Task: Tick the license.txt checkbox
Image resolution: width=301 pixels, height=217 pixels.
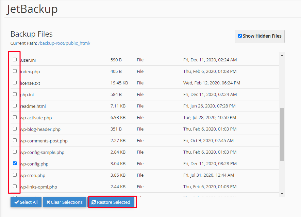Action: 15,82
